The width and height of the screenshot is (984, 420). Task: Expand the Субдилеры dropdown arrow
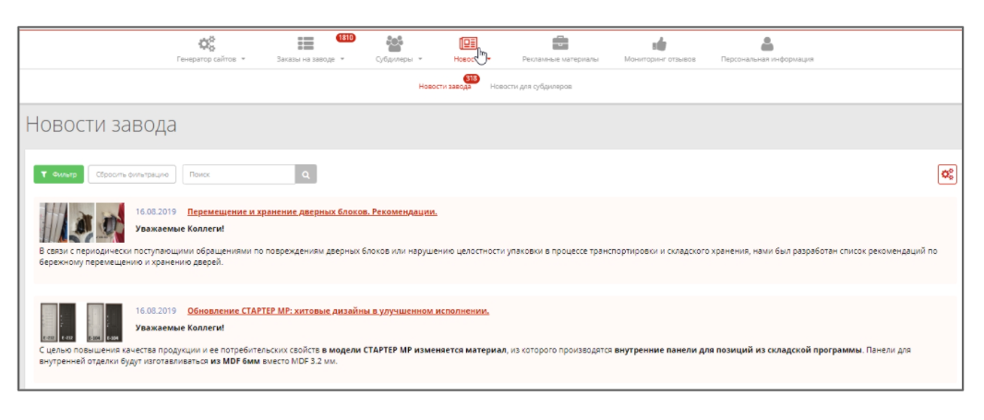tap(420, 59)
